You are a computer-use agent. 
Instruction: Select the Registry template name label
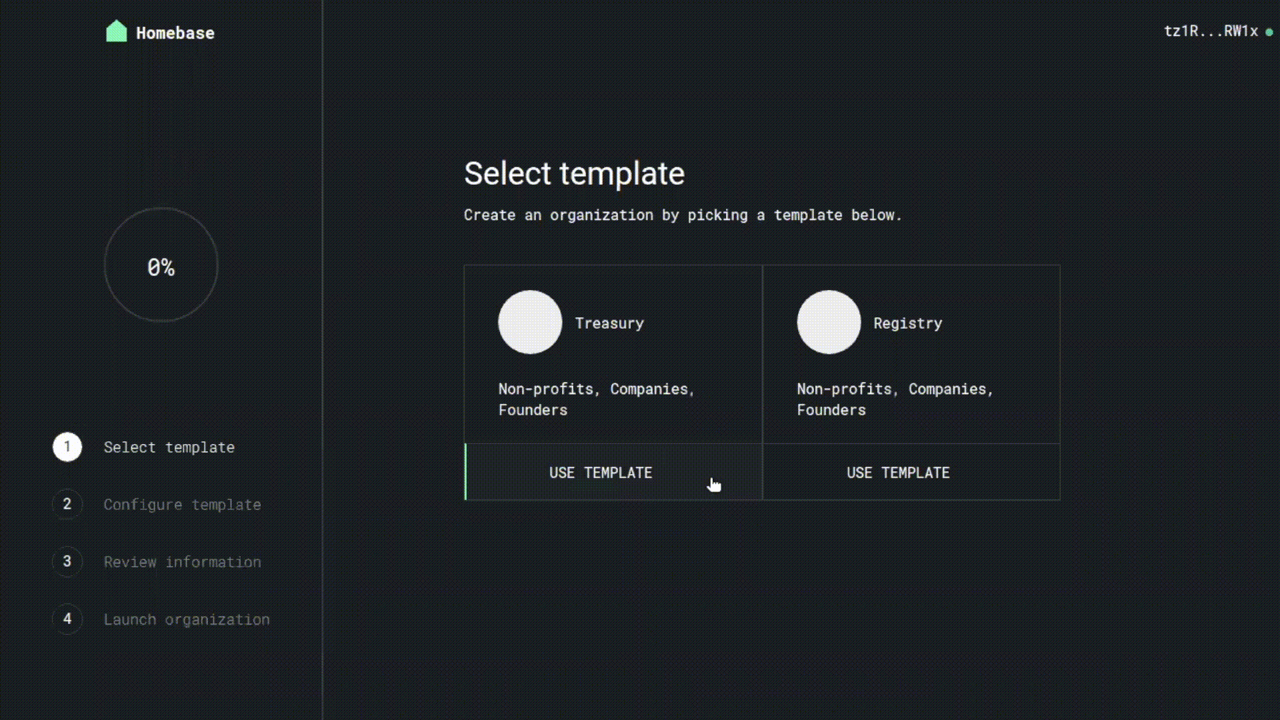coord(907,323)
